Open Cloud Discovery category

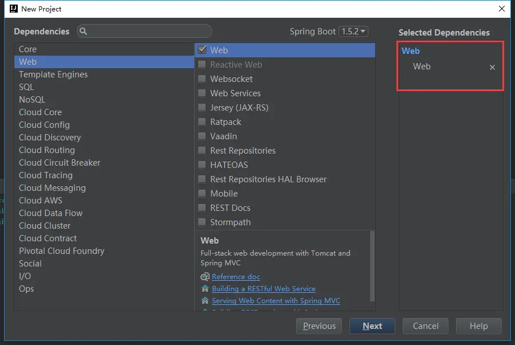tap(104, 138)
